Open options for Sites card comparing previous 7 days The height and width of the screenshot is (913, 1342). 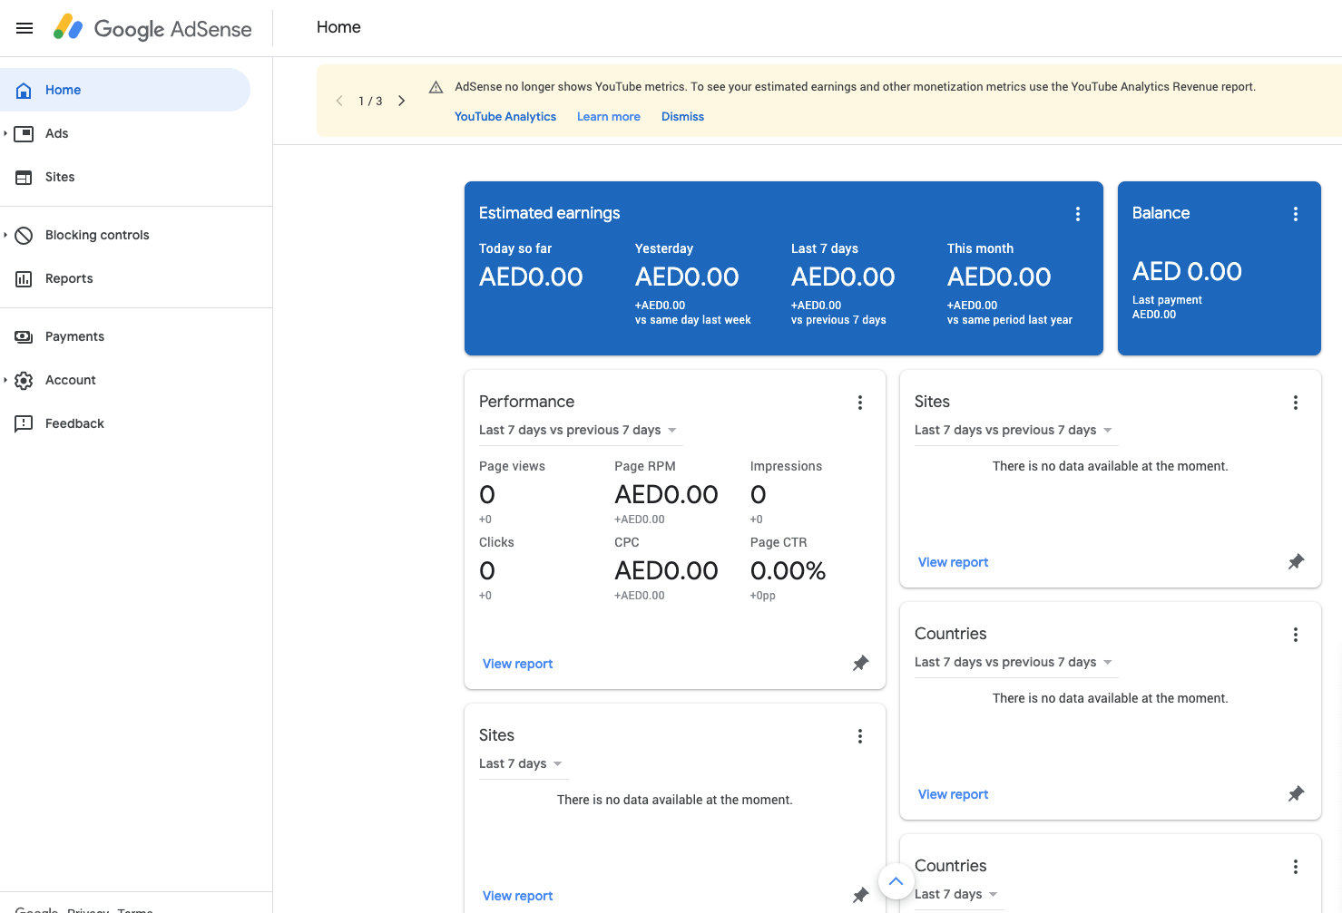coord(1296,403)
